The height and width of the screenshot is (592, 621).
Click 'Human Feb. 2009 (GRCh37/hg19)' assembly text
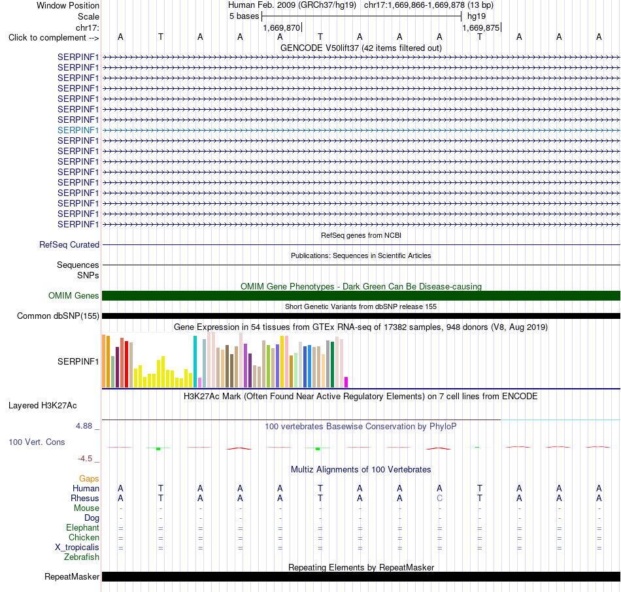point(292,5)
